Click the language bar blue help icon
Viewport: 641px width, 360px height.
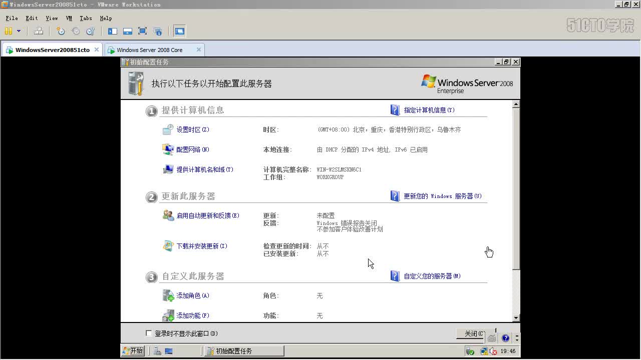505,338
